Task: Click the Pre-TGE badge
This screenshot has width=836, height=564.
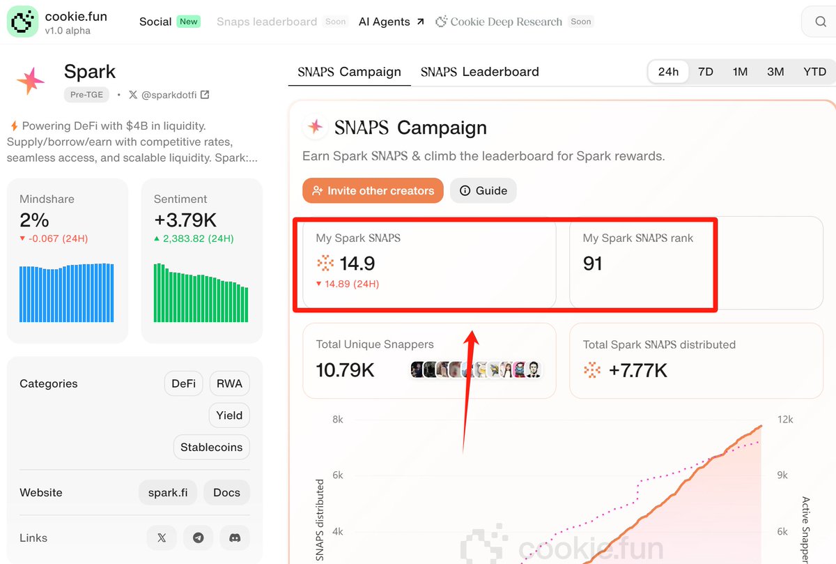Action: click(x=87, y=95)
